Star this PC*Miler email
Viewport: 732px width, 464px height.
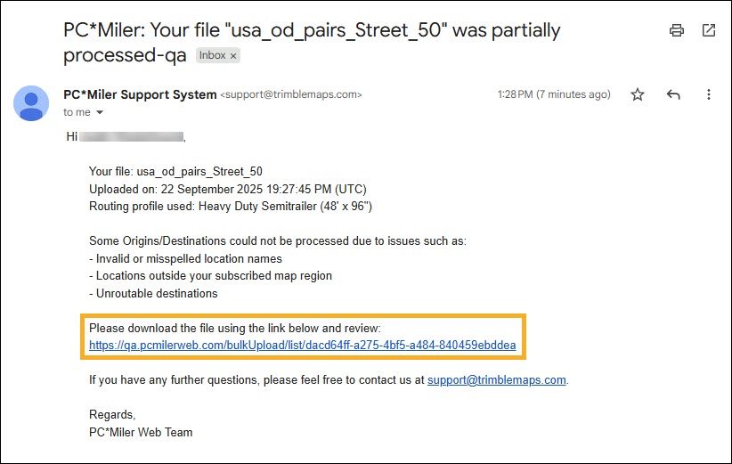(638, 94)
